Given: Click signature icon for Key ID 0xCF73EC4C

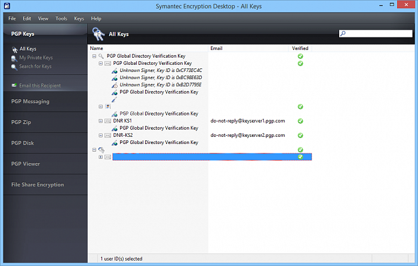Looking at the screenshot, I should [114, 70].
